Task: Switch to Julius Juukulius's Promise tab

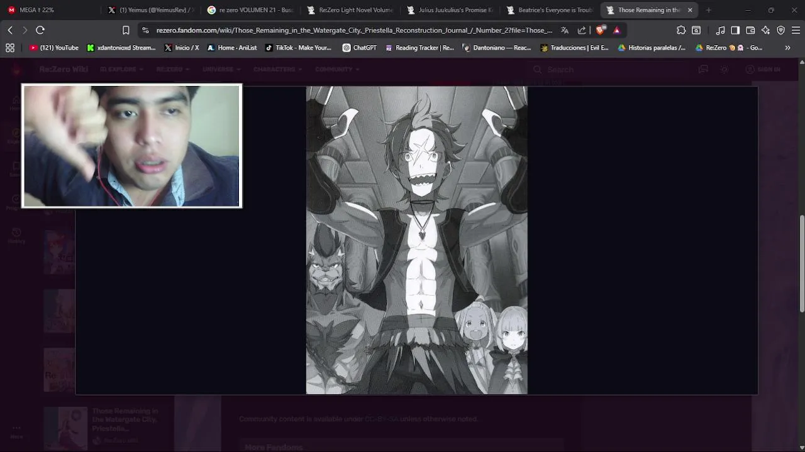Action: pyautogui.click(x=450, y=10)
